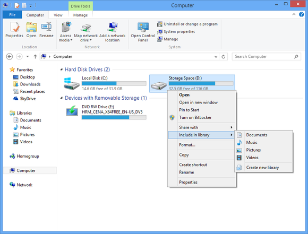Collapse the ribbon with the chevron
308x234 pixels.
click(x=294, y=14)
